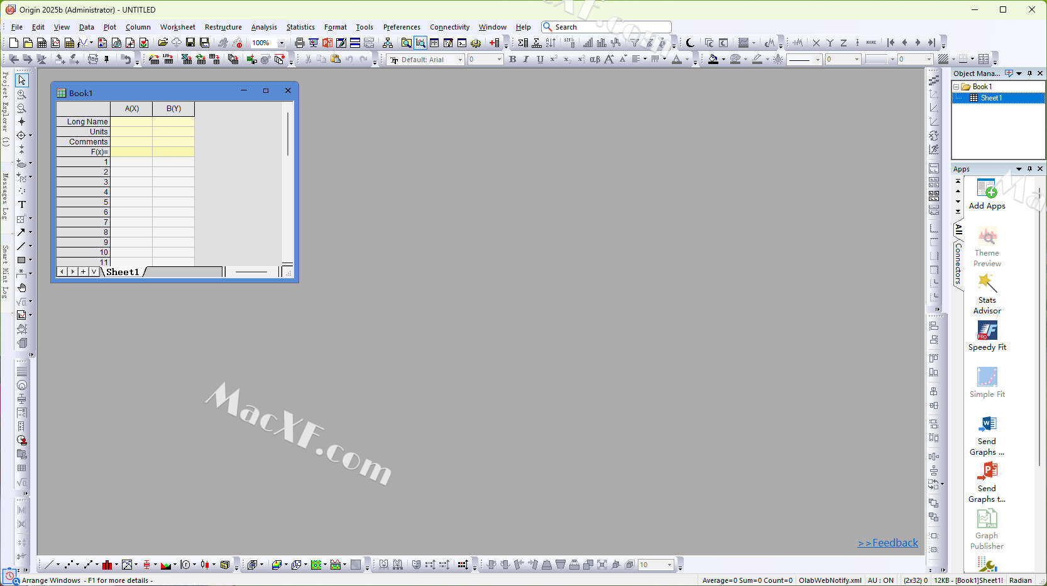1047x586 pixels.
Task: Click the Column bar plot icon
Action: (107, 565)
